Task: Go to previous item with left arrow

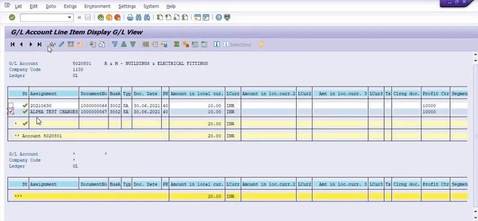Action: point(21,45)
